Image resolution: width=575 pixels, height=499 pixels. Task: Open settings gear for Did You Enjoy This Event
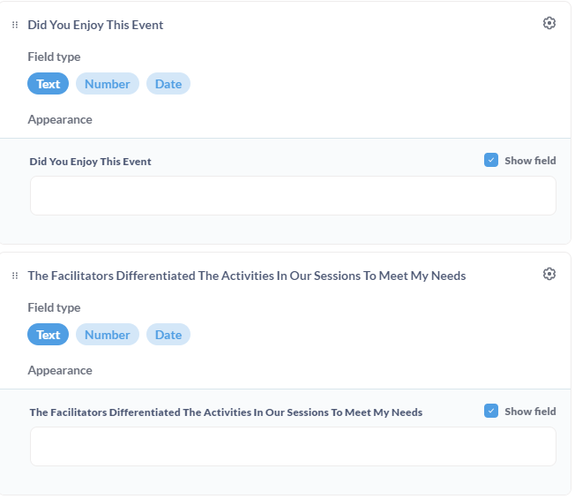coord(549,23)
